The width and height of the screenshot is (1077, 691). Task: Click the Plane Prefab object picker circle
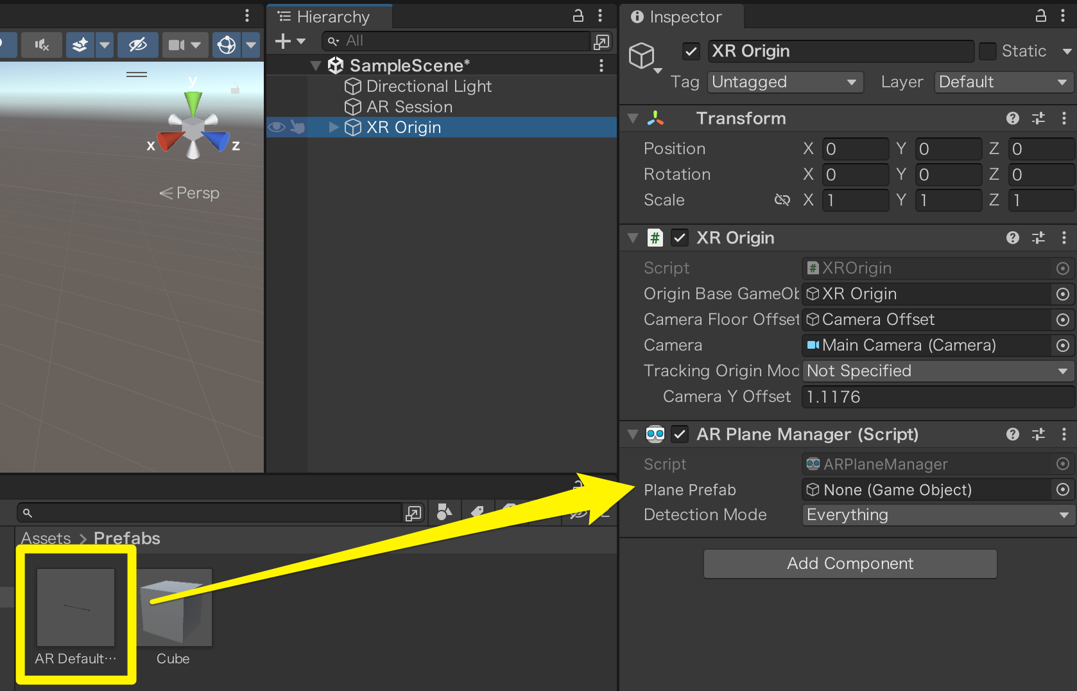click(x=1062, y=489)
